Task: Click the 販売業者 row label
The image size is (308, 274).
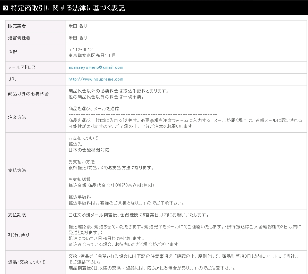Action: coord(17,26)
